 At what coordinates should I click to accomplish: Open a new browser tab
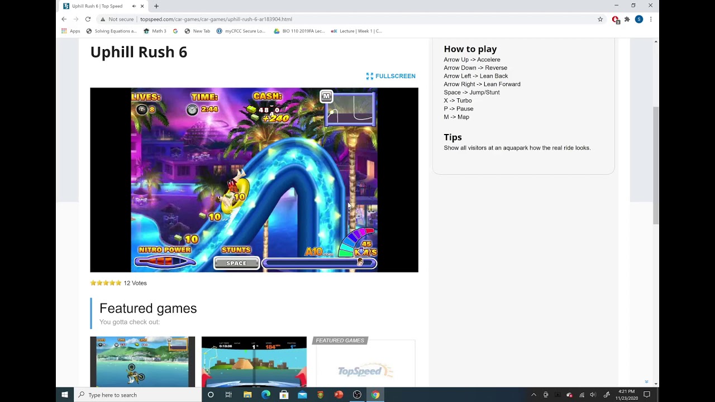156,6
